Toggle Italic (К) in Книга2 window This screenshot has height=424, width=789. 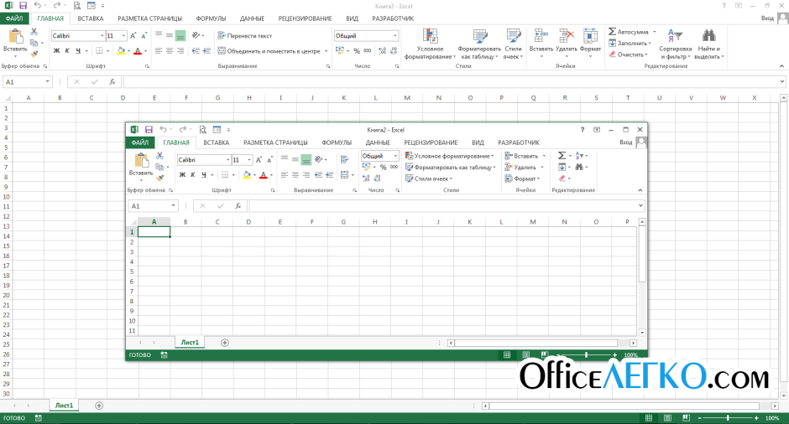pyautogui.click(x=193, y=175)
